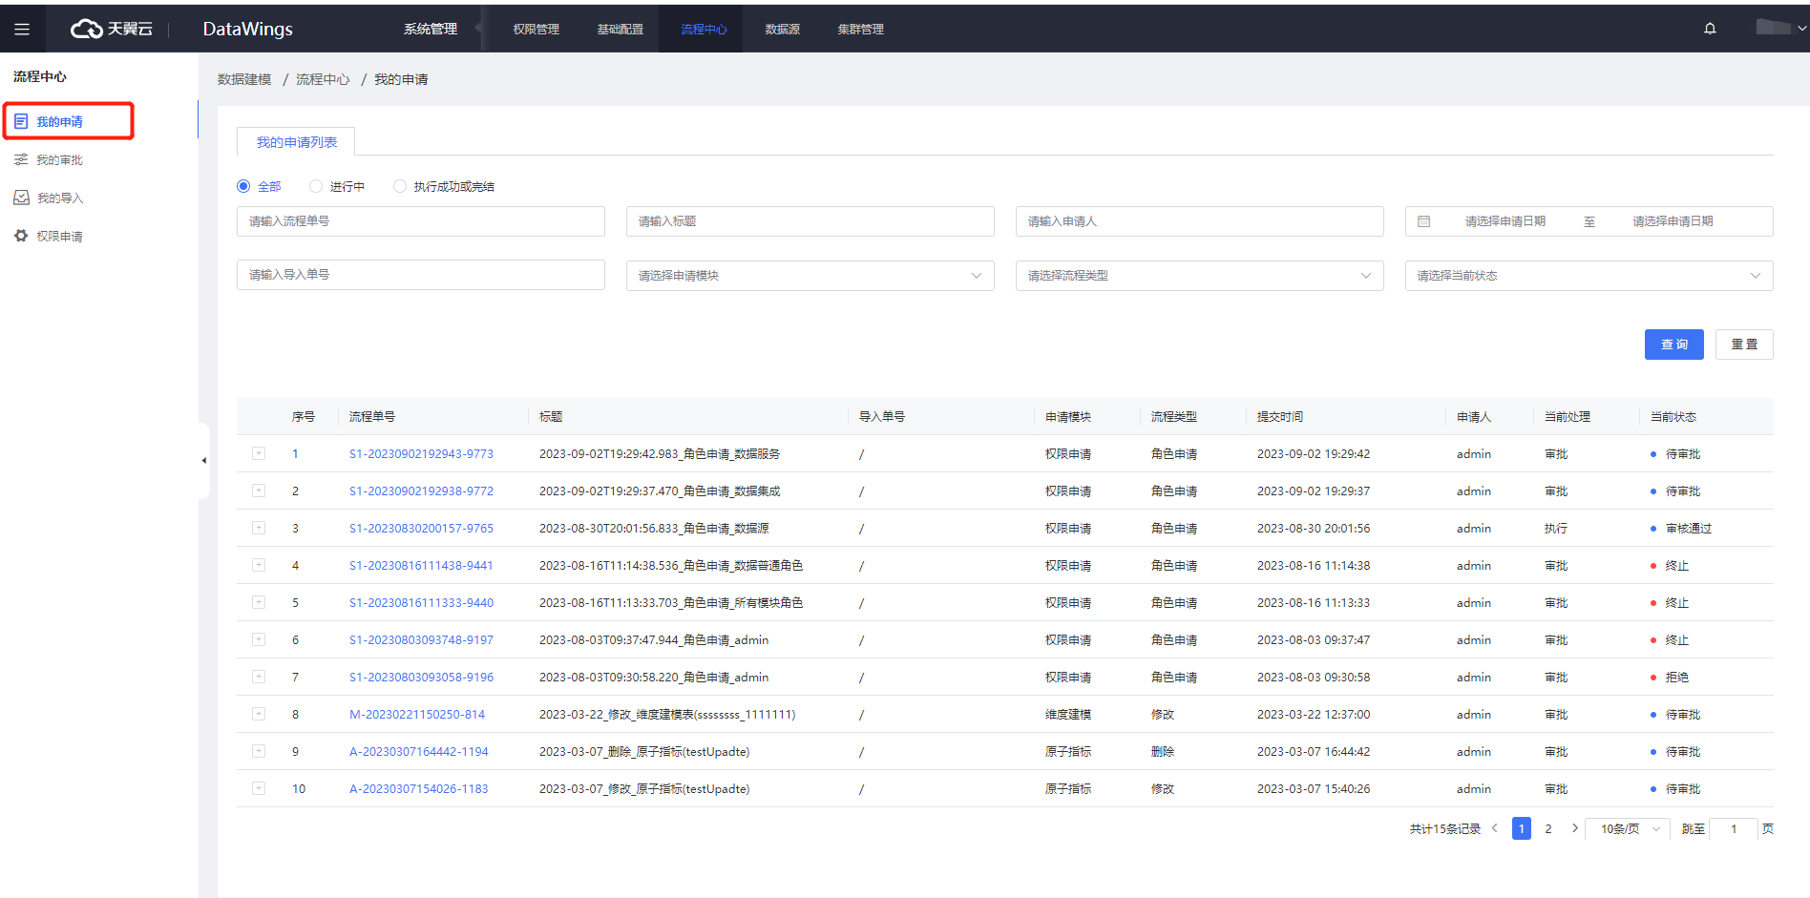The height and width of the screenshot is (898, 1810).
Task: Click the 我的导入 sidebar icon
Action: [x=21, y=198]
